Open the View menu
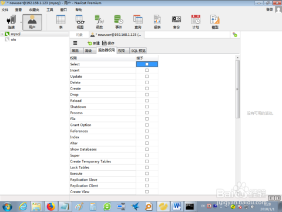 (18, 9)
